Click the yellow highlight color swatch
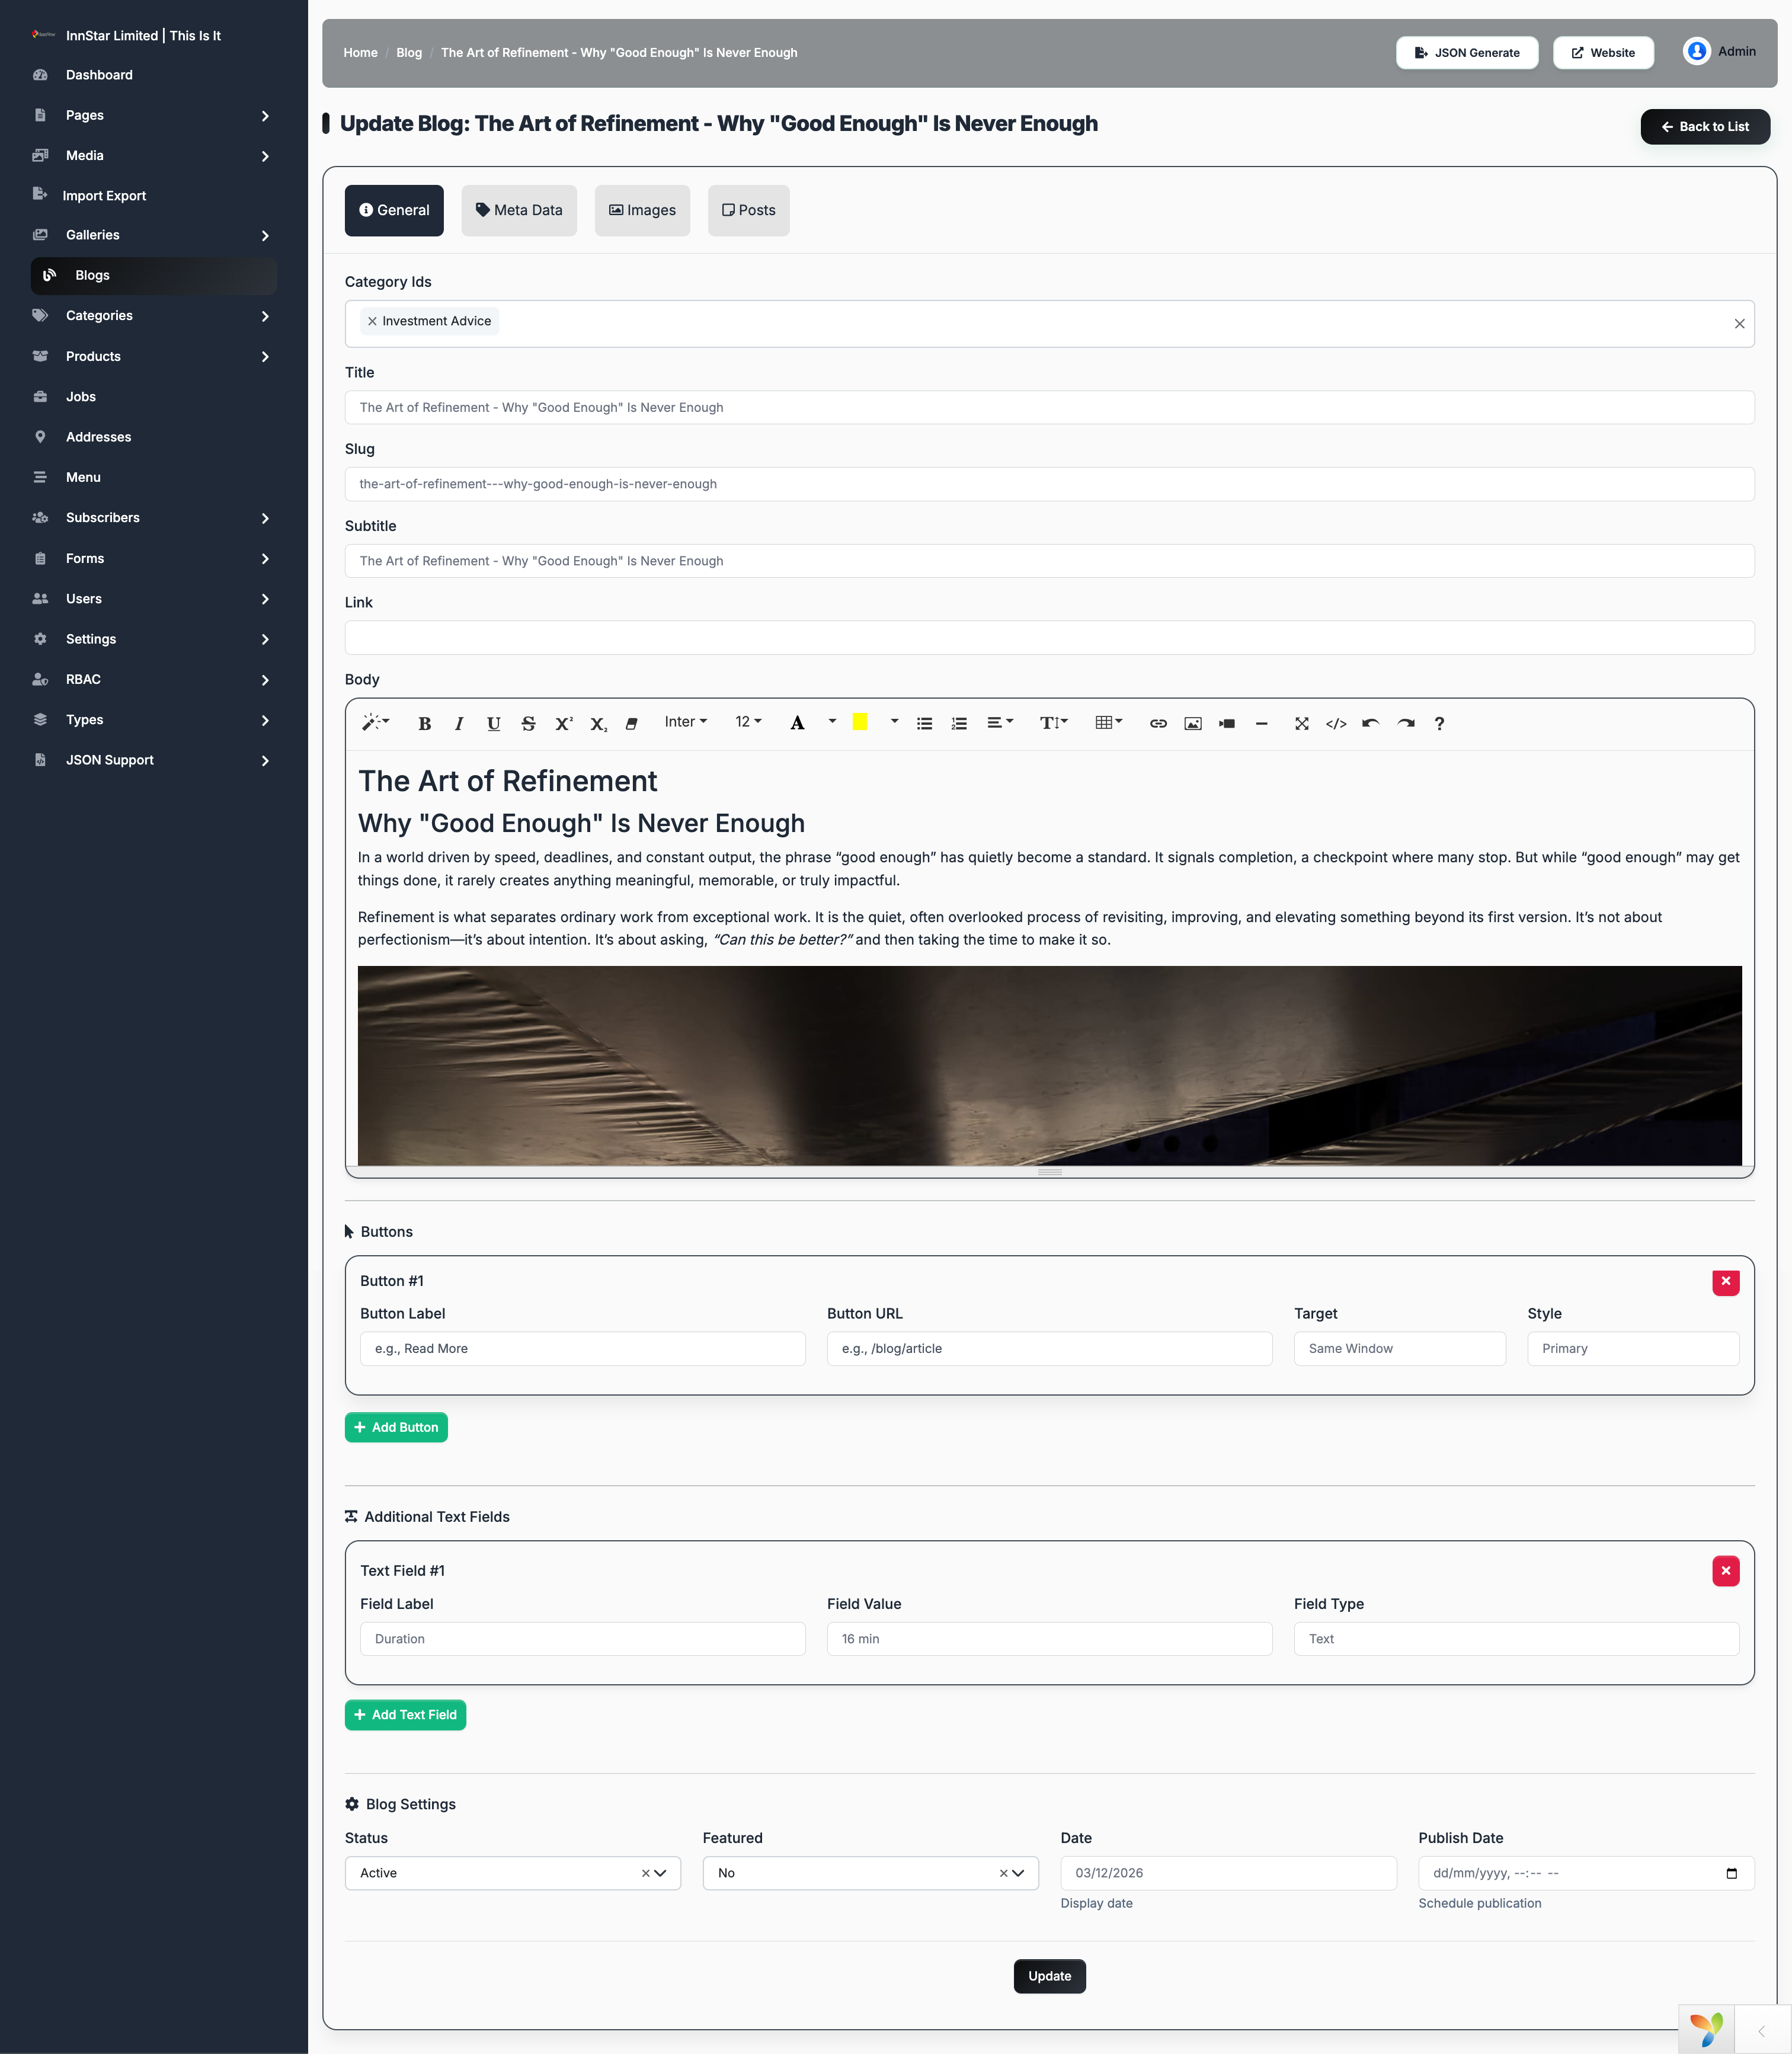Screen dimensions: 1792x2054 [860, 722]
